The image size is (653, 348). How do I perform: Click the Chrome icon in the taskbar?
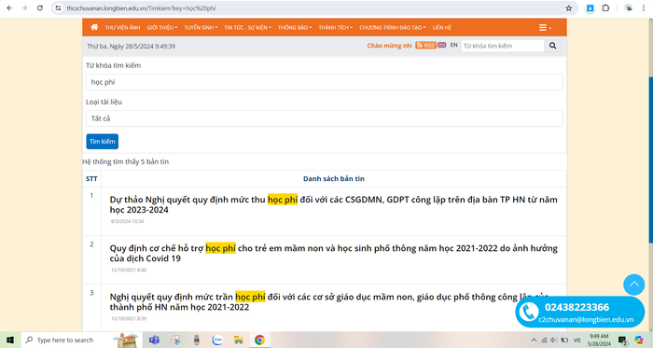coord(260,341)
